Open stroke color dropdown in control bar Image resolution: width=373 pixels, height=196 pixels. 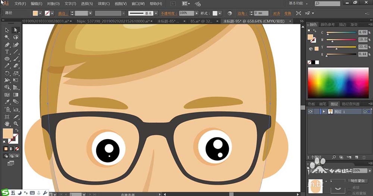click(52, 13)
